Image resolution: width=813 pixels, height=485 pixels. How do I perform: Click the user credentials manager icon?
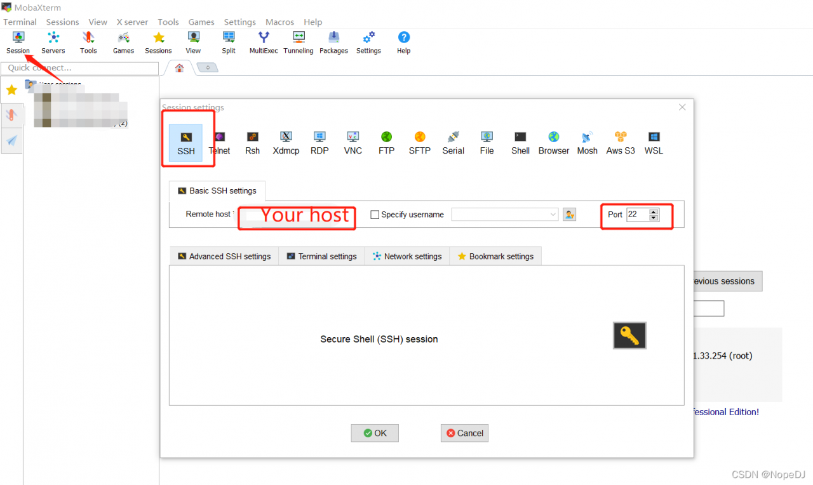569,215
